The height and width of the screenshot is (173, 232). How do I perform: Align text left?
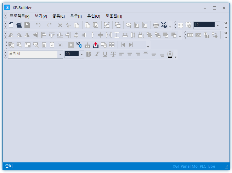pyautogui.click(x=121, y=54)
